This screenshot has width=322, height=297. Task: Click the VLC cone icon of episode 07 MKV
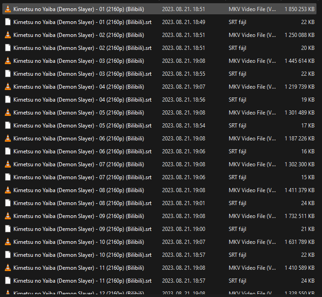point(8,164)
